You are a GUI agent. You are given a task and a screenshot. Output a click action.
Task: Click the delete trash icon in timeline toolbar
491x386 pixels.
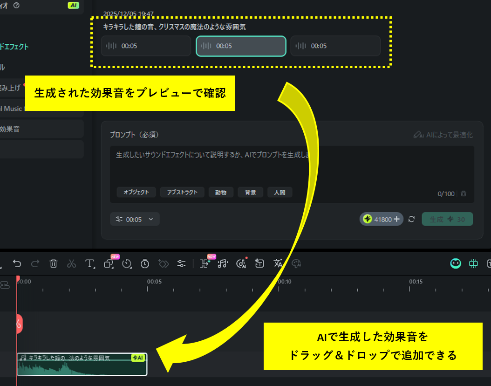click(54, 263)
